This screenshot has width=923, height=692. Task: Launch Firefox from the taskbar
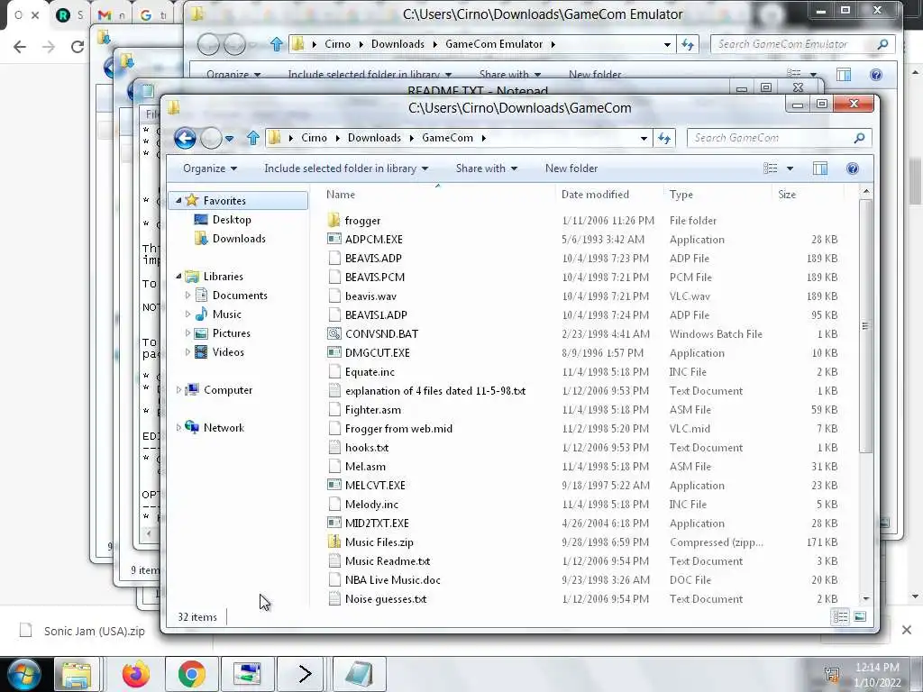point(136,674)
